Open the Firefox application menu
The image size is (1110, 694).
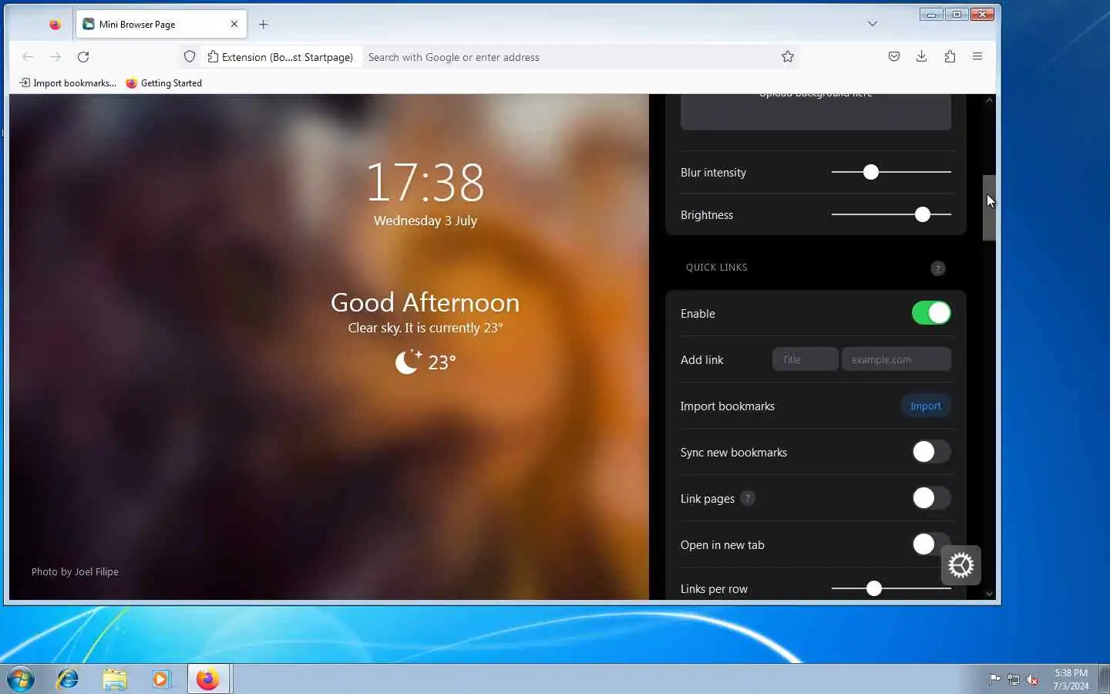(x=977, y=56)
